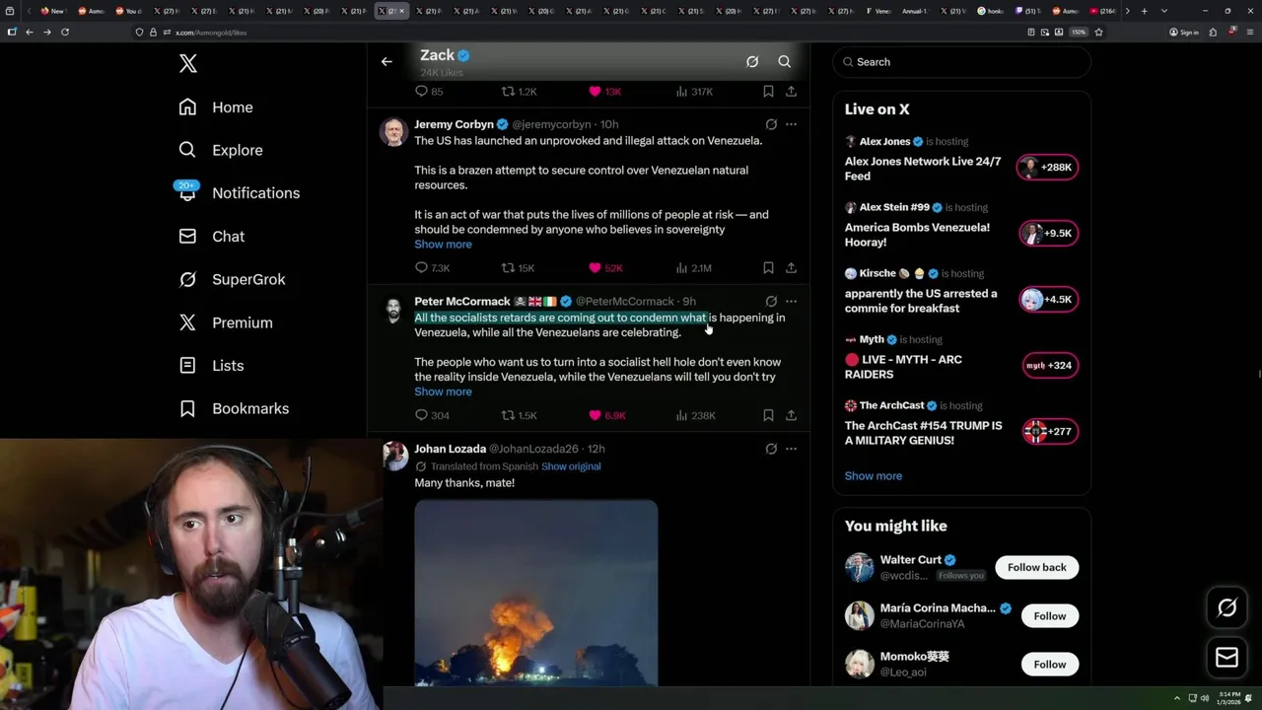Bookmark Peter McCormack's post
The image size is (1262, 710).
(x=768, y=416)
